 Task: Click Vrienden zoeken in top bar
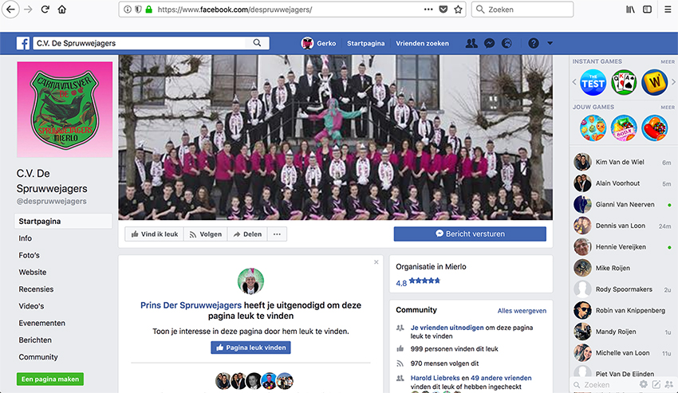pyautogui.click(x=423, y=43)
